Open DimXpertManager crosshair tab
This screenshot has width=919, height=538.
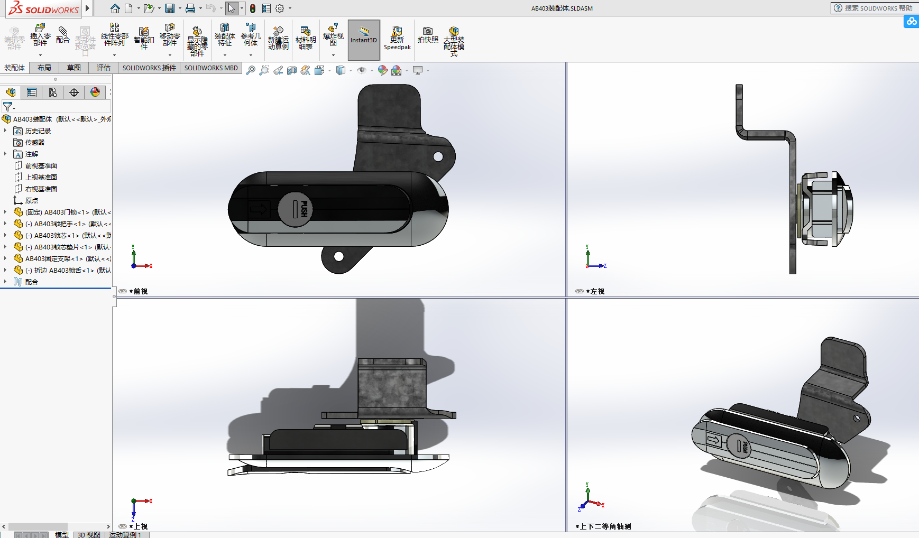[74, 92]
